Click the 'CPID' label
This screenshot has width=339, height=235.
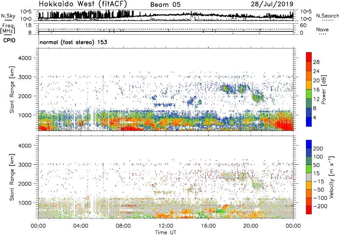coord(9,40)
